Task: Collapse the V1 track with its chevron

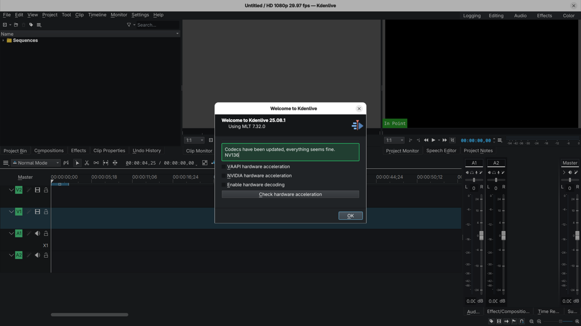Action: [x=11, y=212]
